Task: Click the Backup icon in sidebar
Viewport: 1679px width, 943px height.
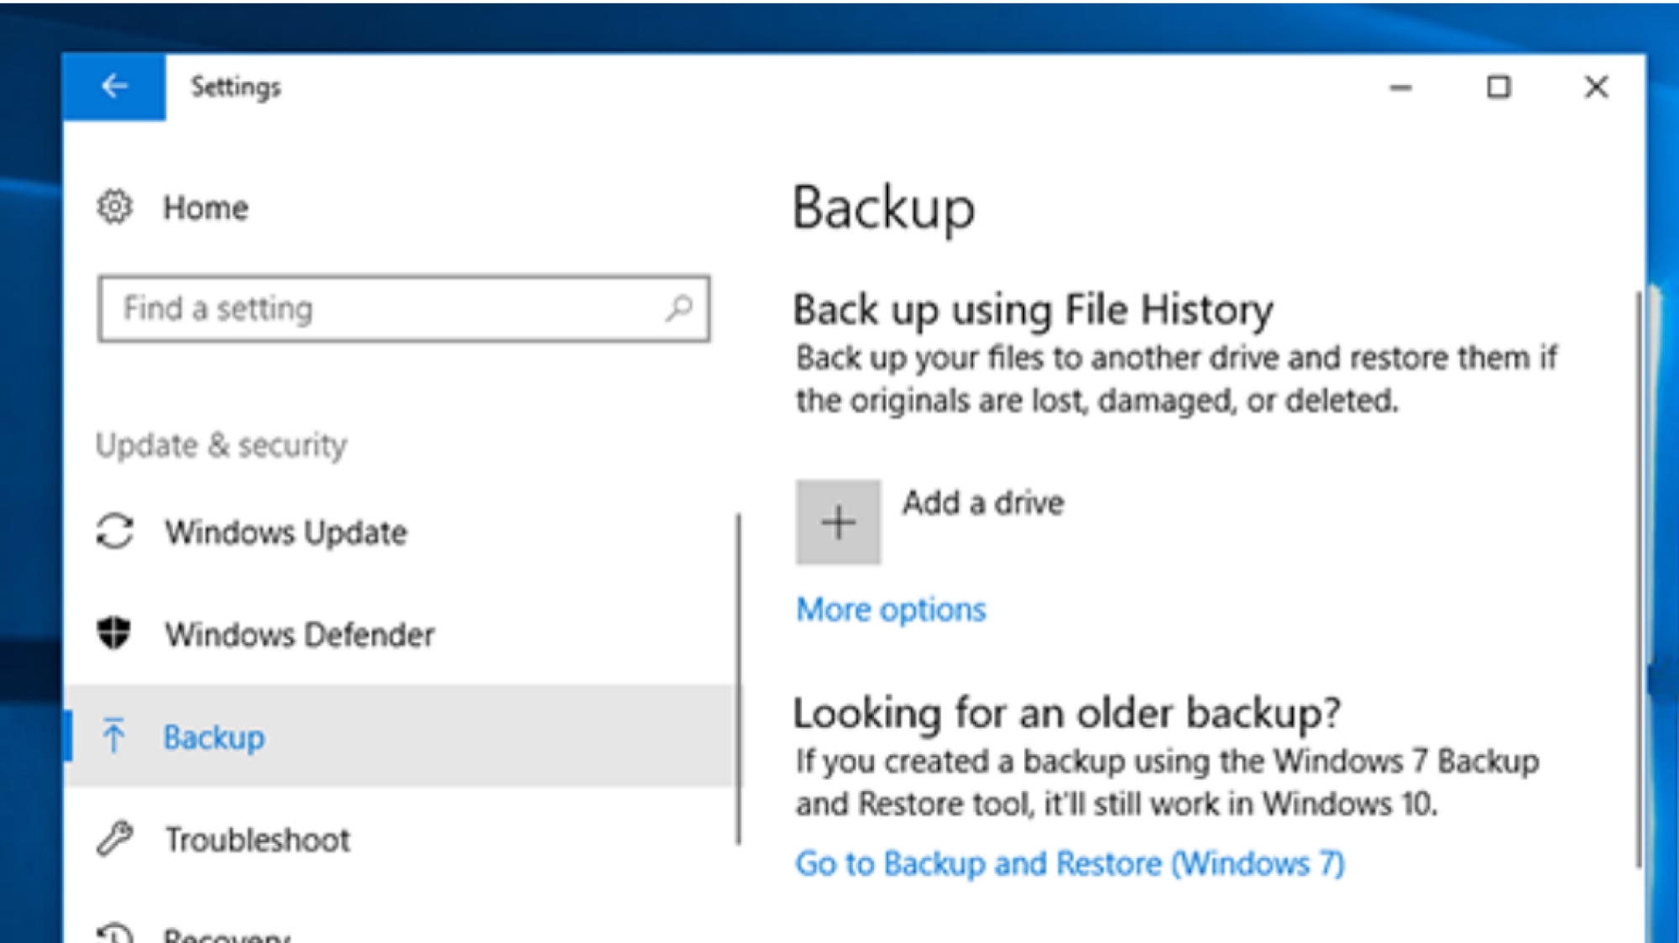Action: point(113,736)
